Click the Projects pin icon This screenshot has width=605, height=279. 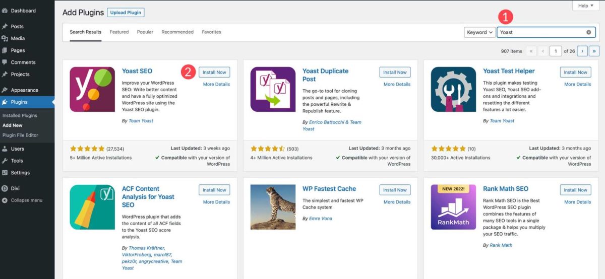pyautogui.click(x=5, y=74)
